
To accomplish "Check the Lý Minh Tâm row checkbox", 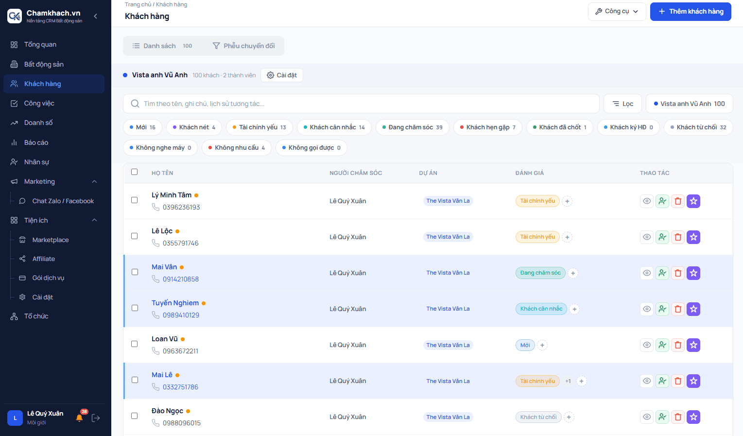I will tap(135, 200).
